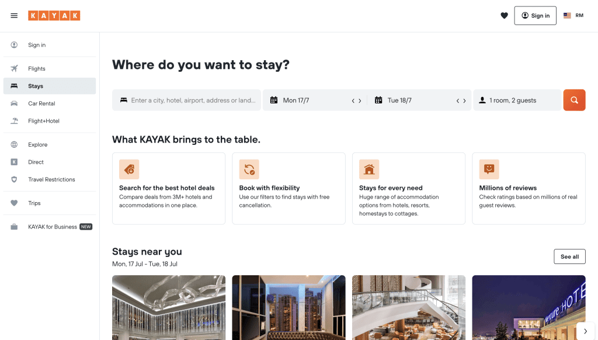
Task: Go back one check-out date with chevron
Action: tap(457, 100)
